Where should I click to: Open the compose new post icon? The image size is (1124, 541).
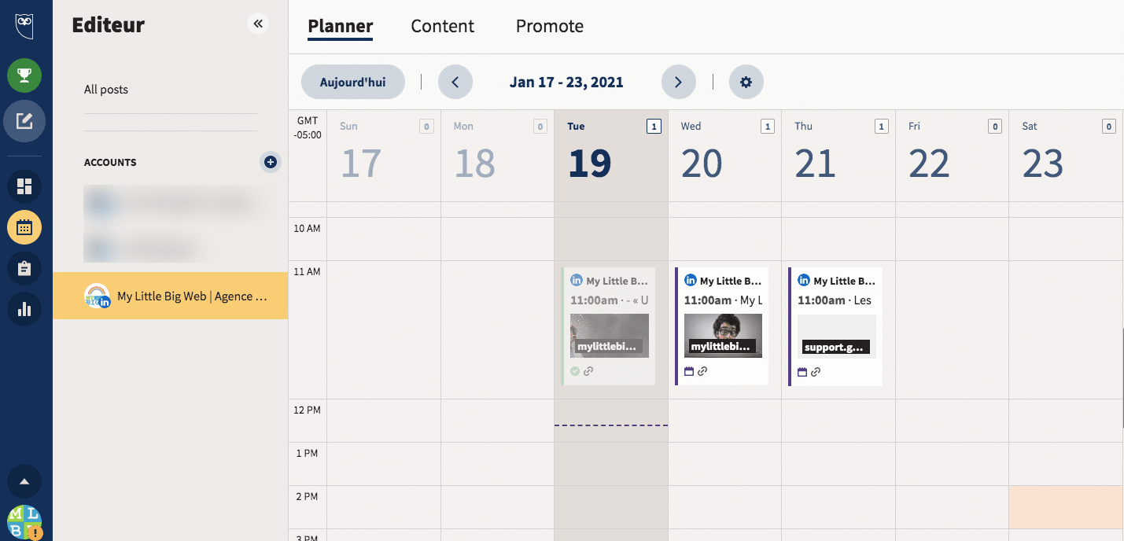pyautogui.click(x=24, y=120)
